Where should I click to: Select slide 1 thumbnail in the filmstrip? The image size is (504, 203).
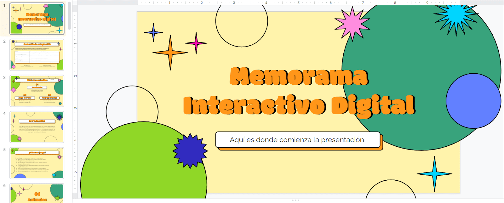(37, 19)
